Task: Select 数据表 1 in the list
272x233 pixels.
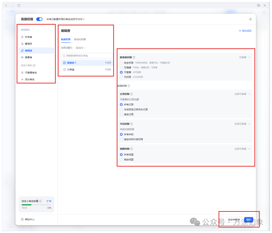Action: (x=87, y=63)
